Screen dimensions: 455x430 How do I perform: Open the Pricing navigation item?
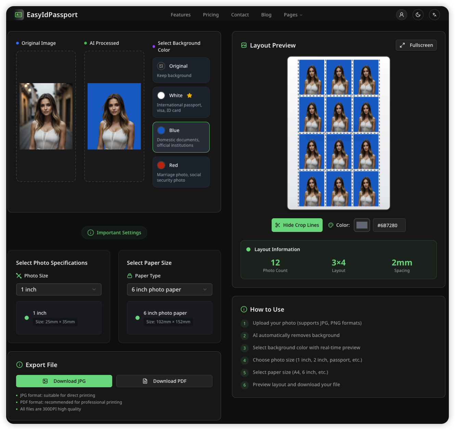click(211, 15)
